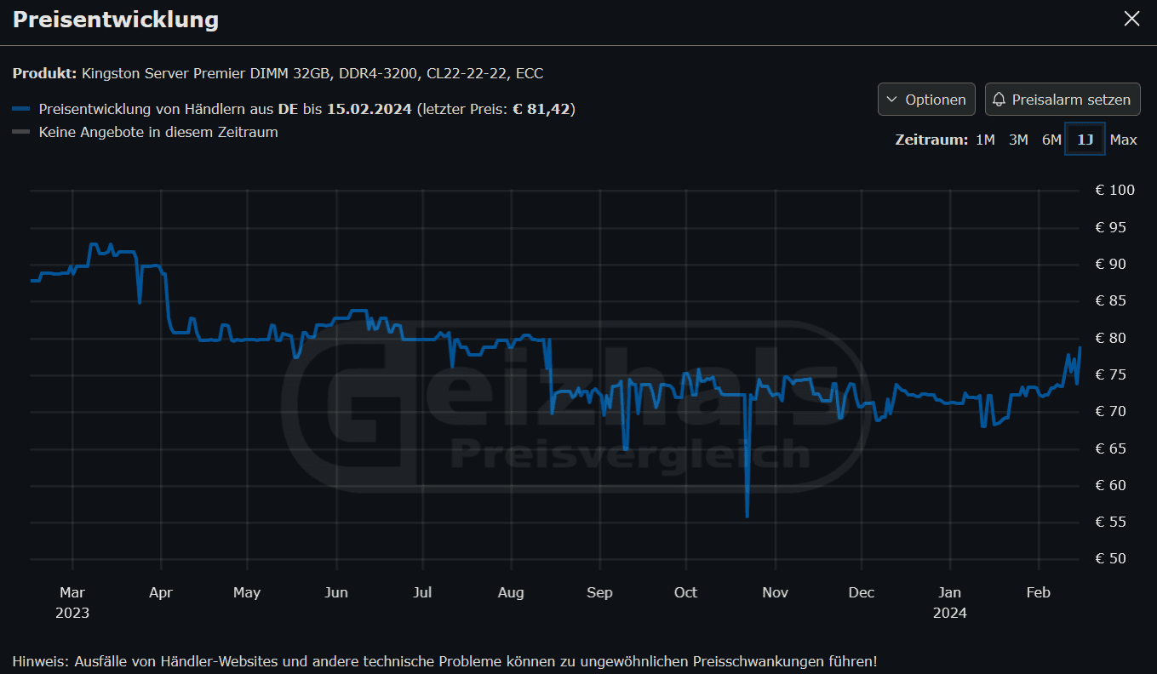Click the € 70 axis label
This screenshot has width=1157, height=674.
point(1111,411)
